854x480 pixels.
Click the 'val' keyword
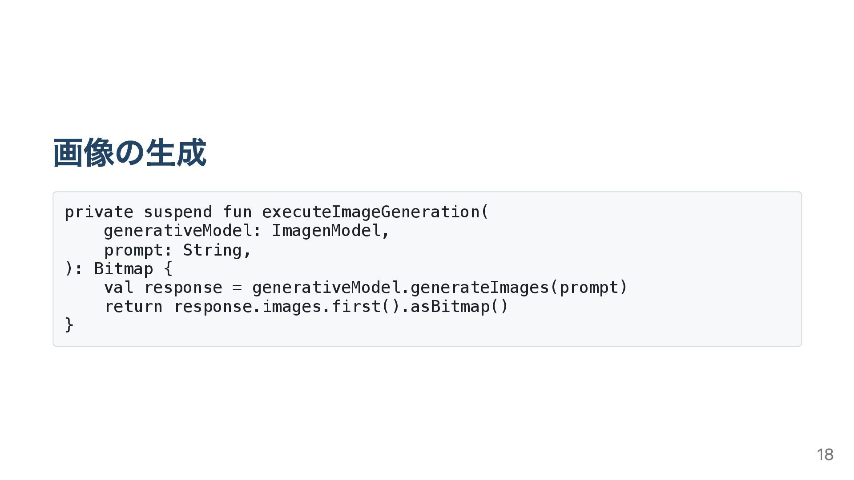[118, 288]
